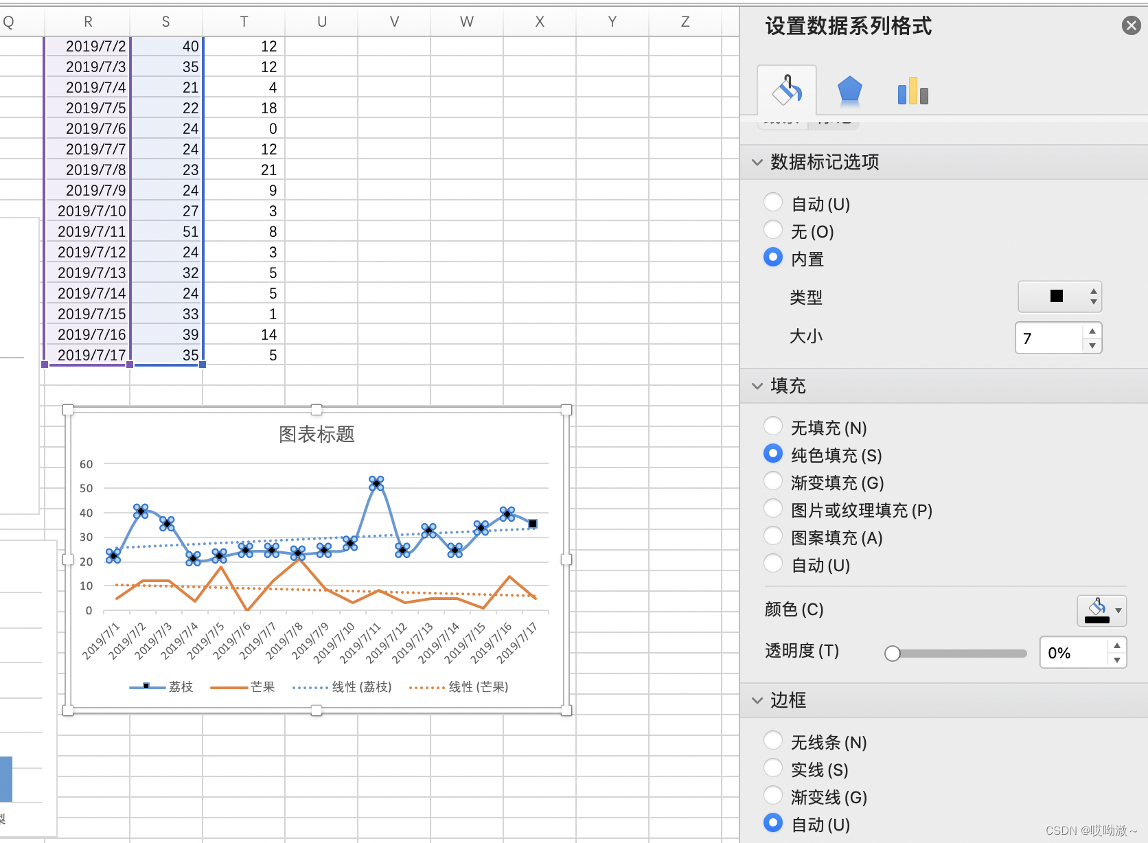Click the 2019/7/11 peak data point marker

click(376, 483)
